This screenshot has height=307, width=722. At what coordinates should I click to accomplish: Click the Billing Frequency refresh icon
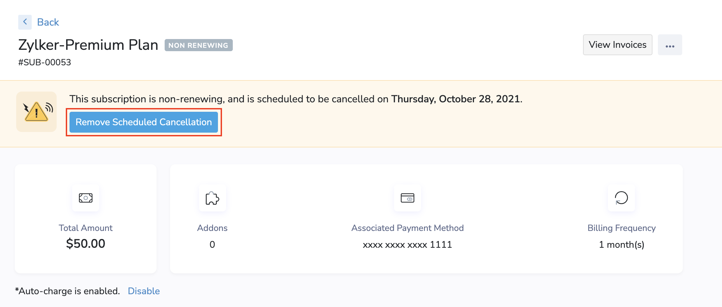pos(621,198)
